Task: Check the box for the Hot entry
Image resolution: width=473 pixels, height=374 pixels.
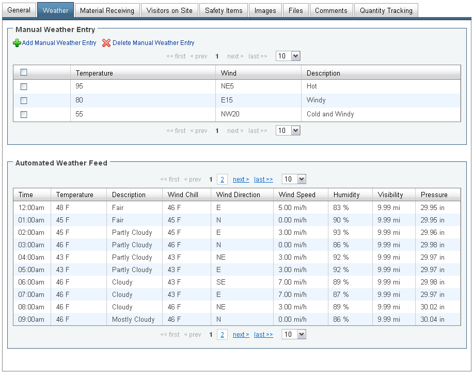Action: click(24, 86)
